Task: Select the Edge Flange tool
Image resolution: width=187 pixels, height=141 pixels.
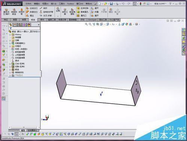Action: coord(32,8)
